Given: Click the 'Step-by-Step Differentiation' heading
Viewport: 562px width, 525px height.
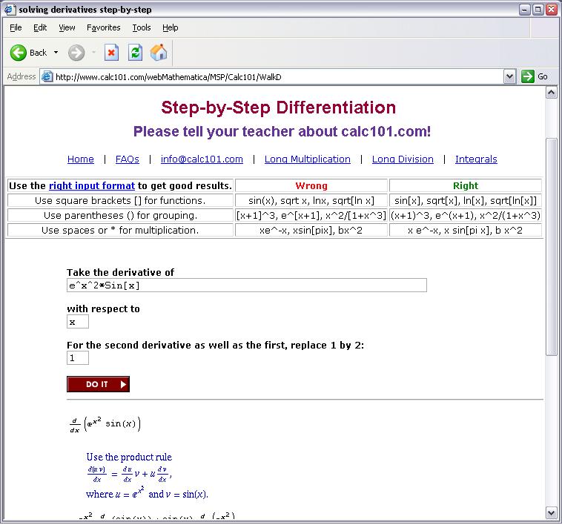Looking at the screenshot, I should (279, 108).
